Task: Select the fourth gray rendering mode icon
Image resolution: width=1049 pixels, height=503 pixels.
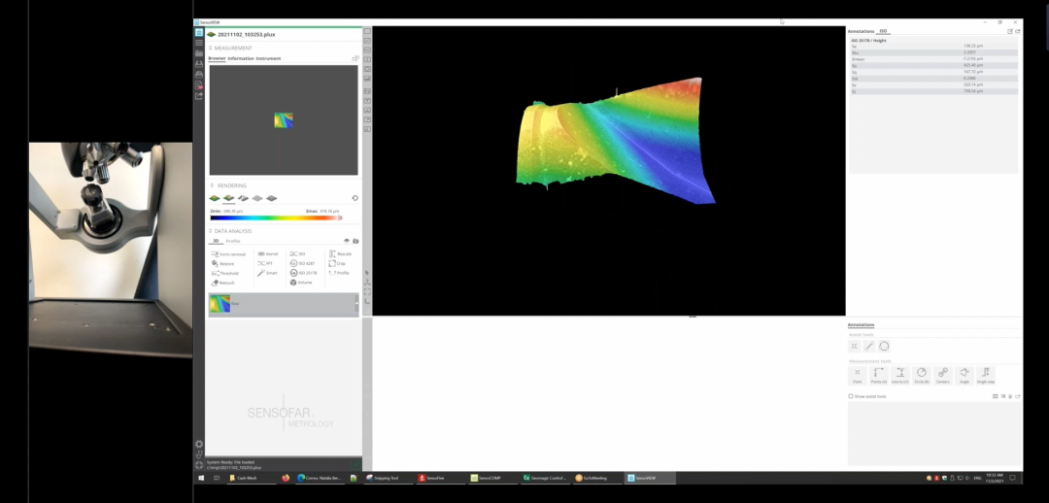Action: pyautogui.click(x=256, y=198)
